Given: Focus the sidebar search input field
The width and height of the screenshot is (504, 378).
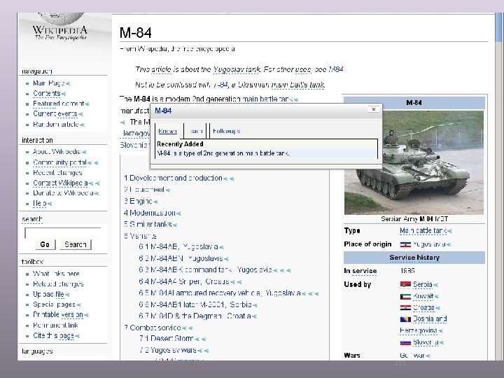Looking at the screenshot, I should coord(63,232).
